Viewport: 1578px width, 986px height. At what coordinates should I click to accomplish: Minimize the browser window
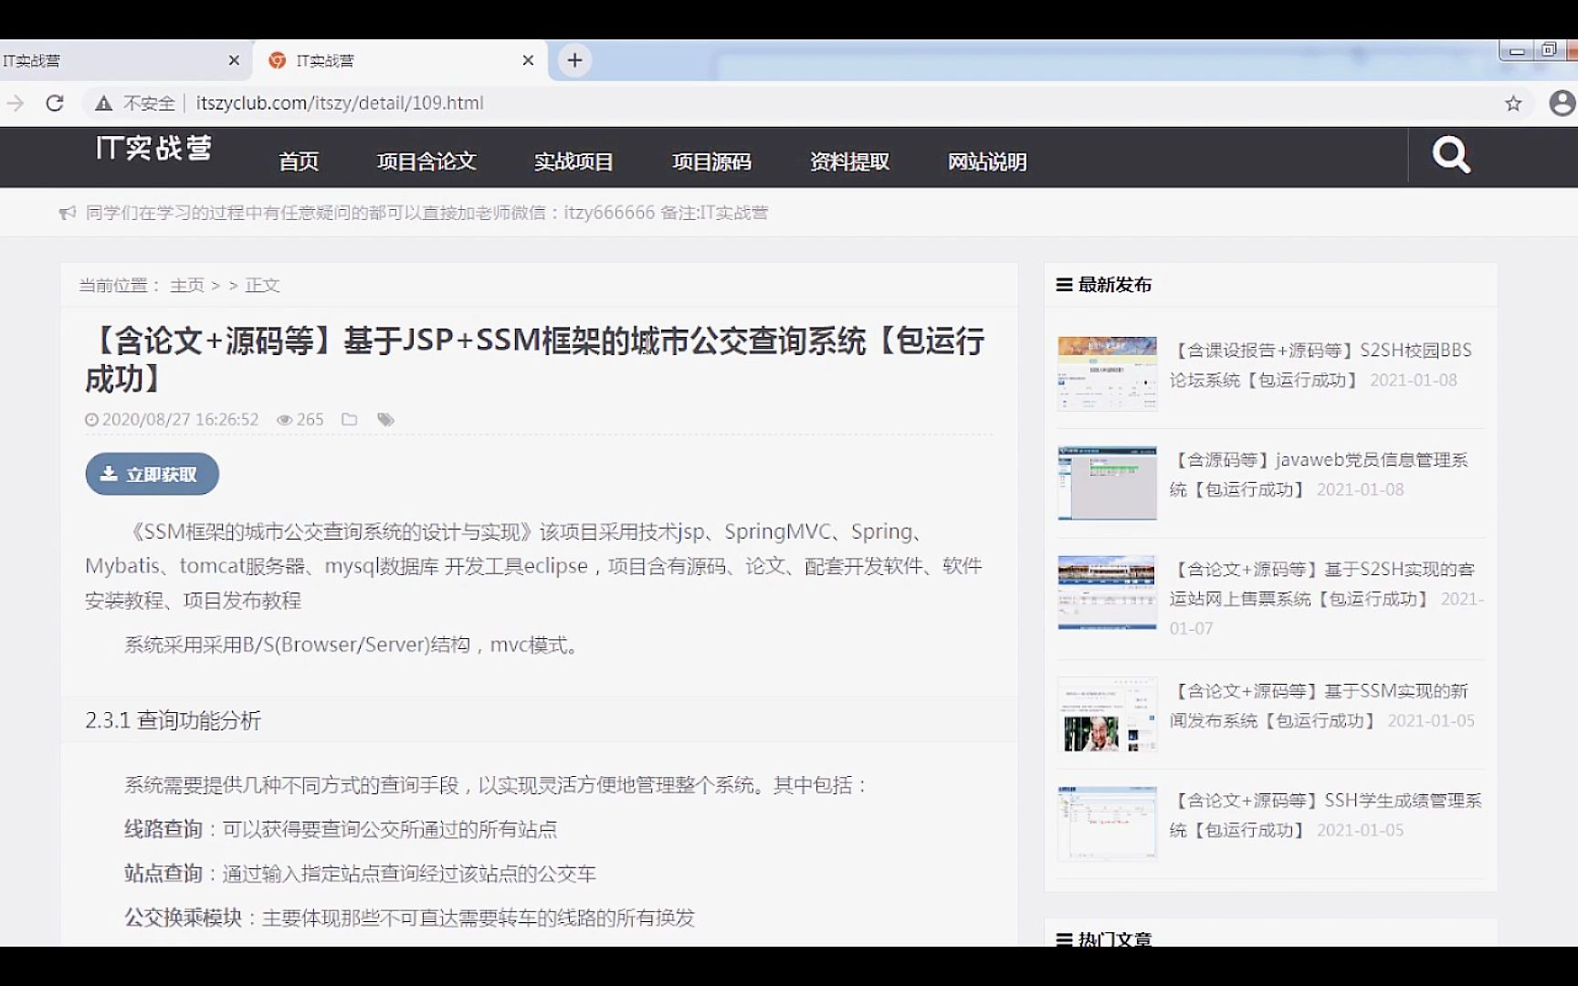click(x=1517, y=51)
